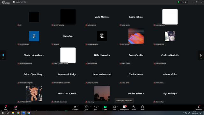Select rival mony's sunset picture
Viewport: 204px width, 115px height.
tap(102, 94)
